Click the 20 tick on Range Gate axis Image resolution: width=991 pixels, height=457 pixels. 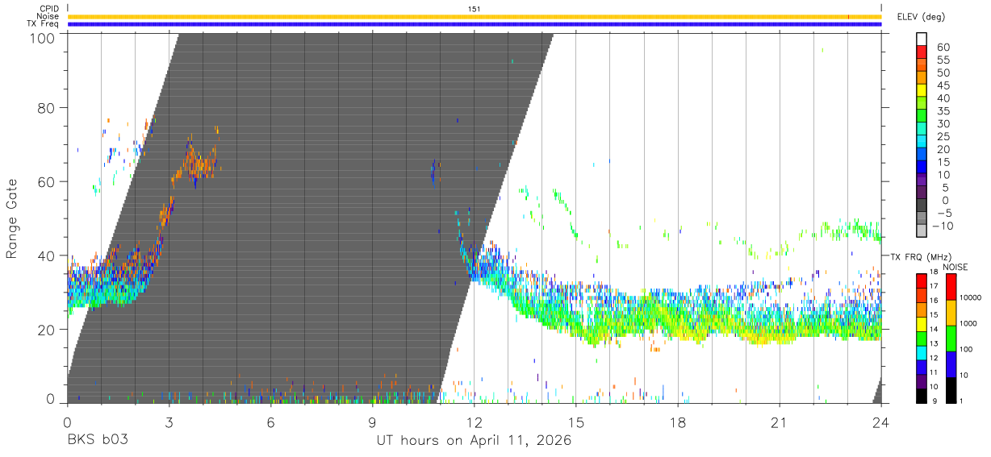(x=48, y=330)
